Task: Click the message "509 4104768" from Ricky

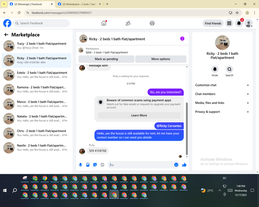Action: coord(97,151)
